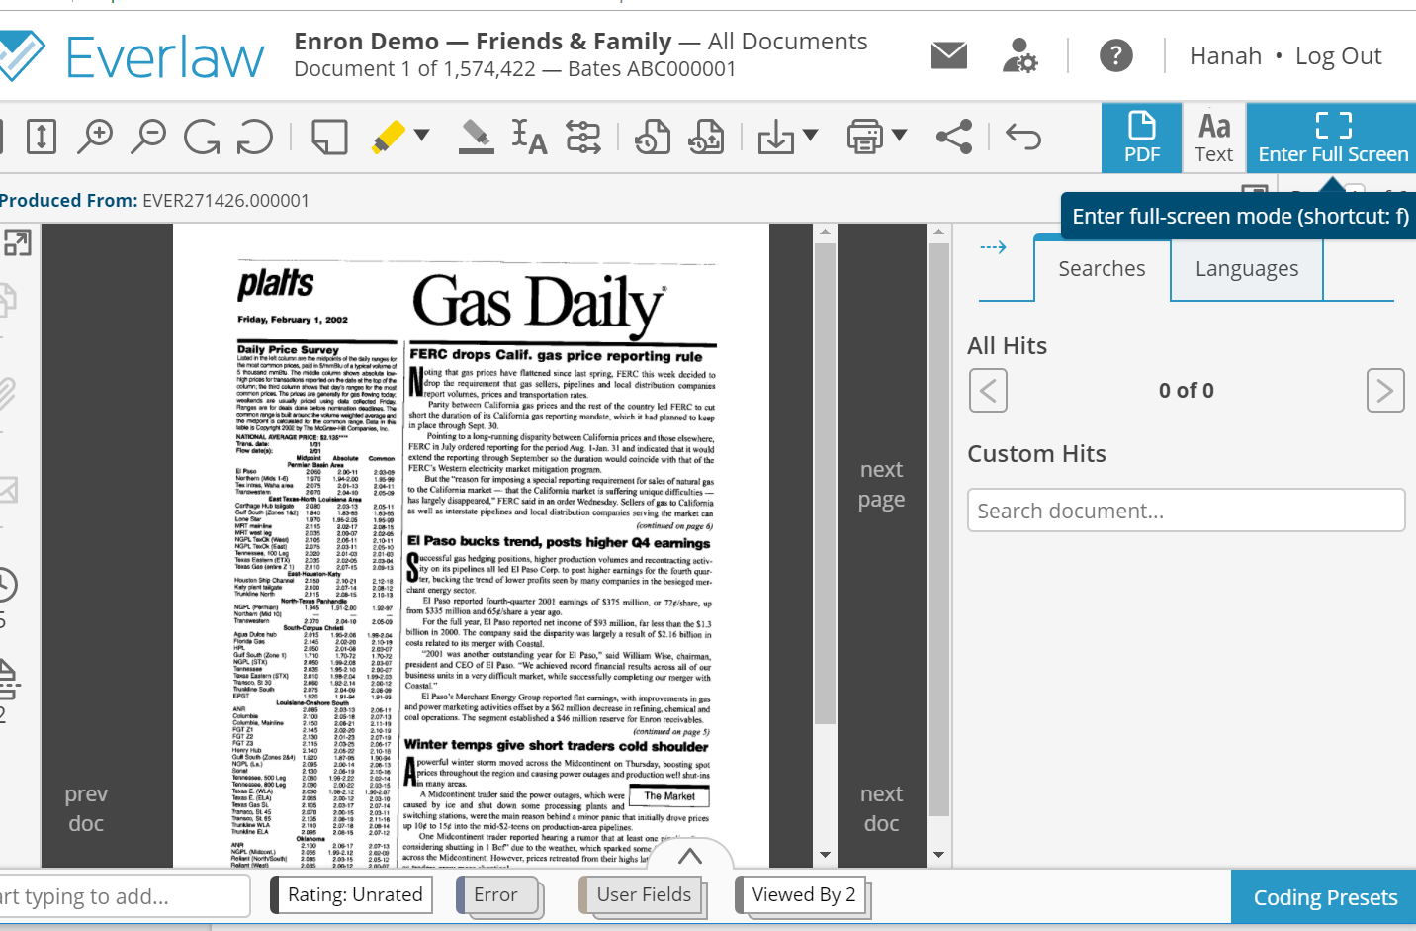Click the All Documents breadcrumb title
This screenshot has width=1416, height=931.
coord(787,42)
